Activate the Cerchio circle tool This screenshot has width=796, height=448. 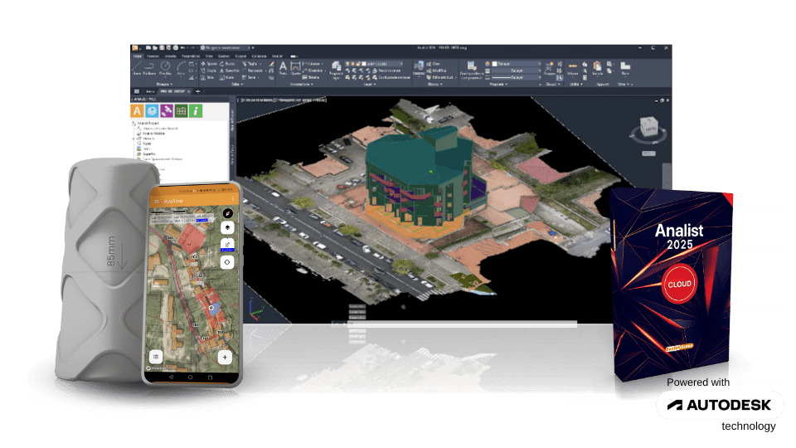tap(166, 69)
